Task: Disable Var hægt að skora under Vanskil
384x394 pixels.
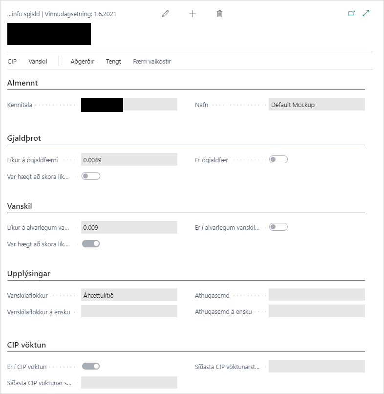Action: coord(91,243)
